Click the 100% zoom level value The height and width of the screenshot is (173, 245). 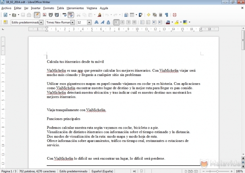239,171
